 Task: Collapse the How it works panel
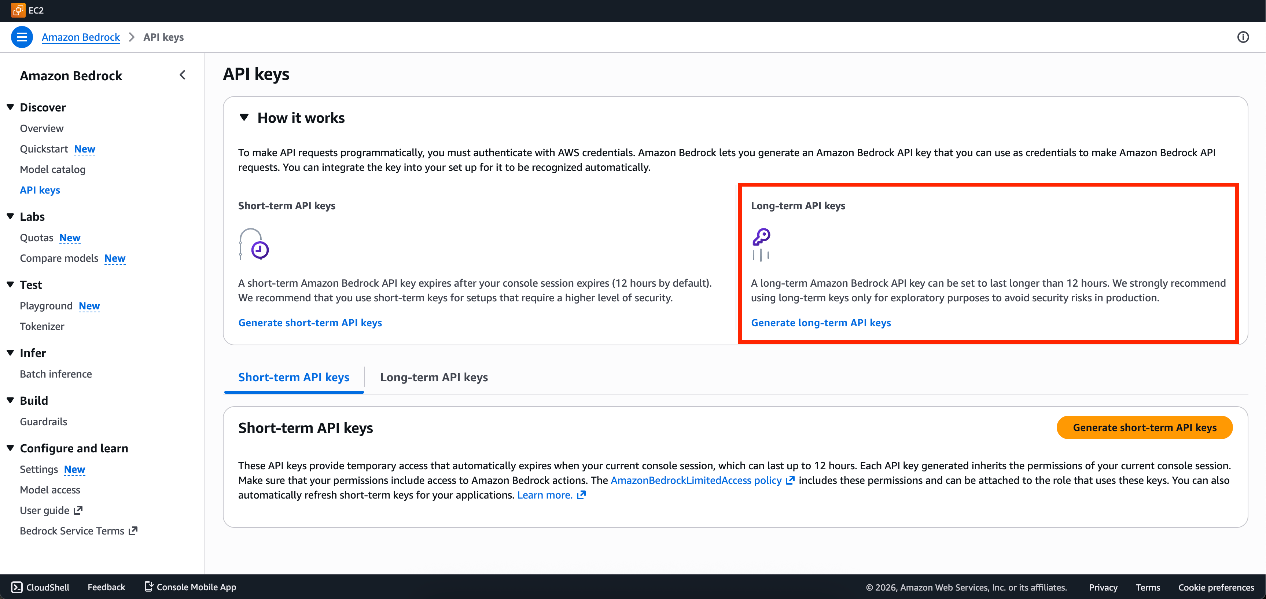tap(244, 117)
